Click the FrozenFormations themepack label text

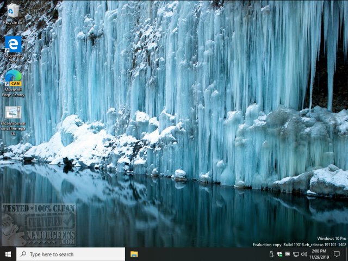click(13, 128)
